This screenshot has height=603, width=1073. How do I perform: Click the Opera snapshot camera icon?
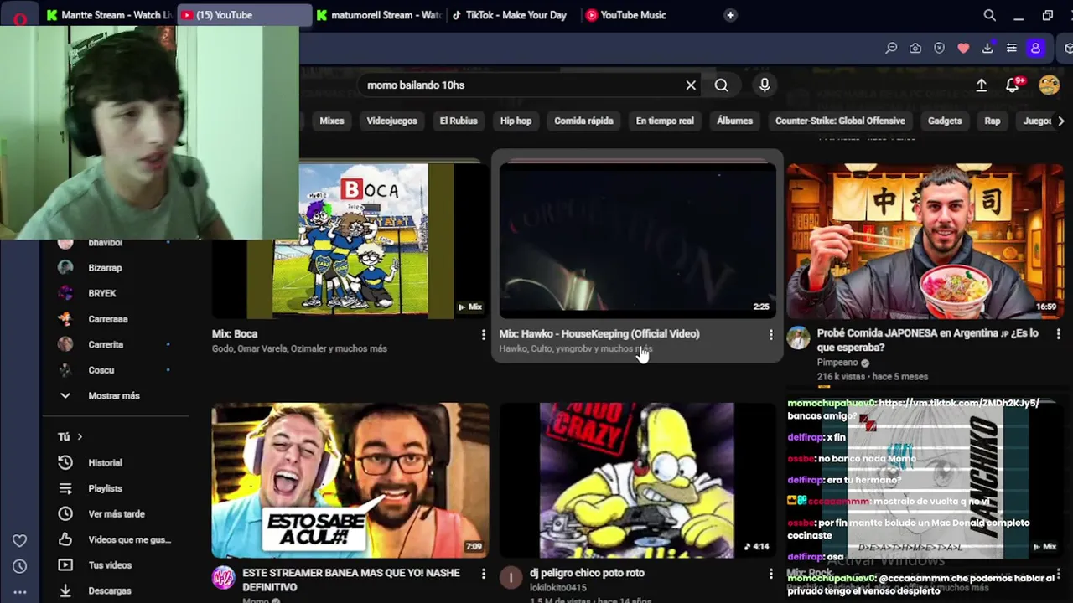point(915,49)
